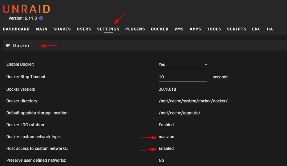287x166 pixels.
Task: Open the Dashboard tab
Action: pyautogui.click(x=16, y=29)
